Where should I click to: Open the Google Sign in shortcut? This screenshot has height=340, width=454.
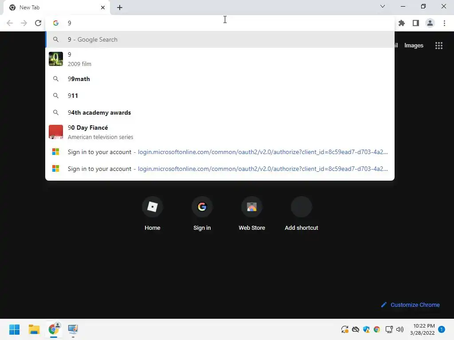click(x=202, y=213)
